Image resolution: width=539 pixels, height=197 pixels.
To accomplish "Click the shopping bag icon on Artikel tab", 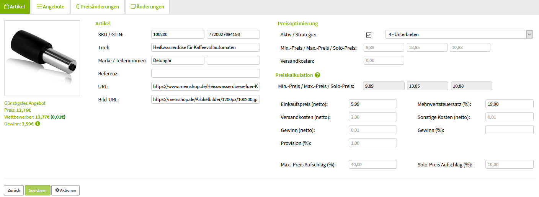I will coord(7,7).
